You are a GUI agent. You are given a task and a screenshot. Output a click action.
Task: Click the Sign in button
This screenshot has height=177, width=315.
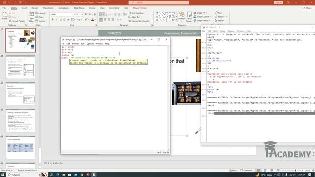point(278,2)
